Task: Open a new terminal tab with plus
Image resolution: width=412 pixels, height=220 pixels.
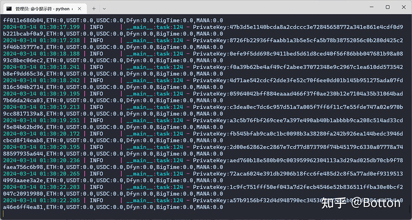Action: 94,8
